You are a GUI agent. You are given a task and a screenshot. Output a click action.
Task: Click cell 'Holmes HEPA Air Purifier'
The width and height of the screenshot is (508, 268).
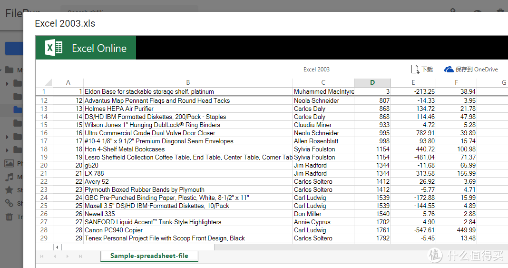point(188,109)
